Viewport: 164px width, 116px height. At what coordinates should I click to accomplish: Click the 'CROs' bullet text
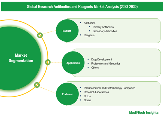[x=87, y=96]
